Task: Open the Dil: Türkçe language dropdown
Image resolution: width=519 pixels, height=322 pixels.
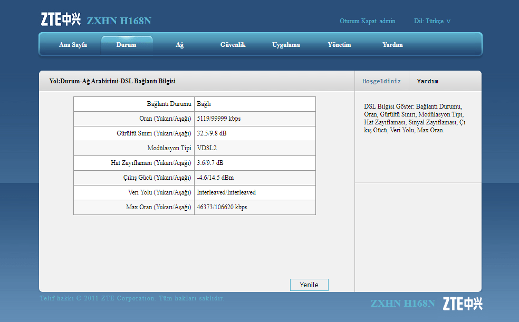Action: pos(432,21)
